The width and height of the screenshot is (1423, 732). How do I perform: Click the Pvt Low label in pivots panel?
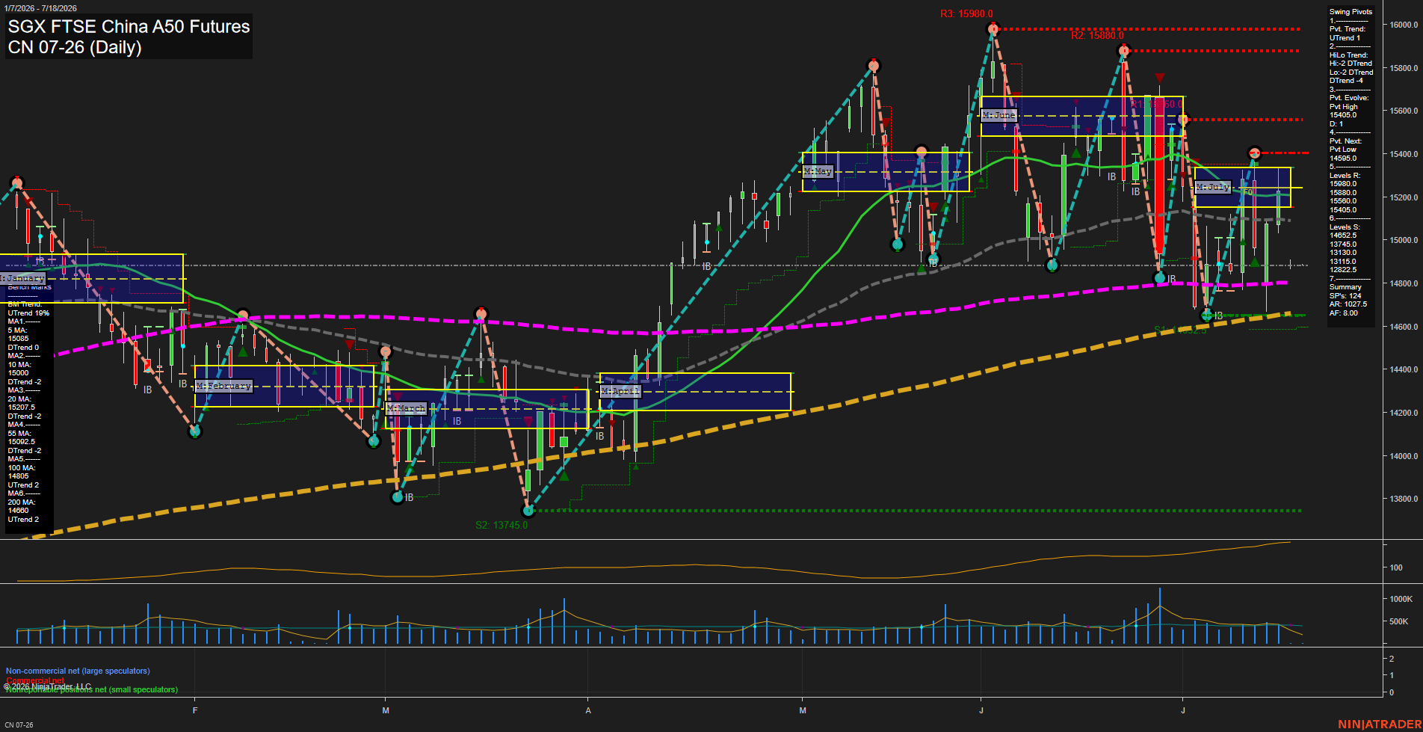(x=1342, y=150)
